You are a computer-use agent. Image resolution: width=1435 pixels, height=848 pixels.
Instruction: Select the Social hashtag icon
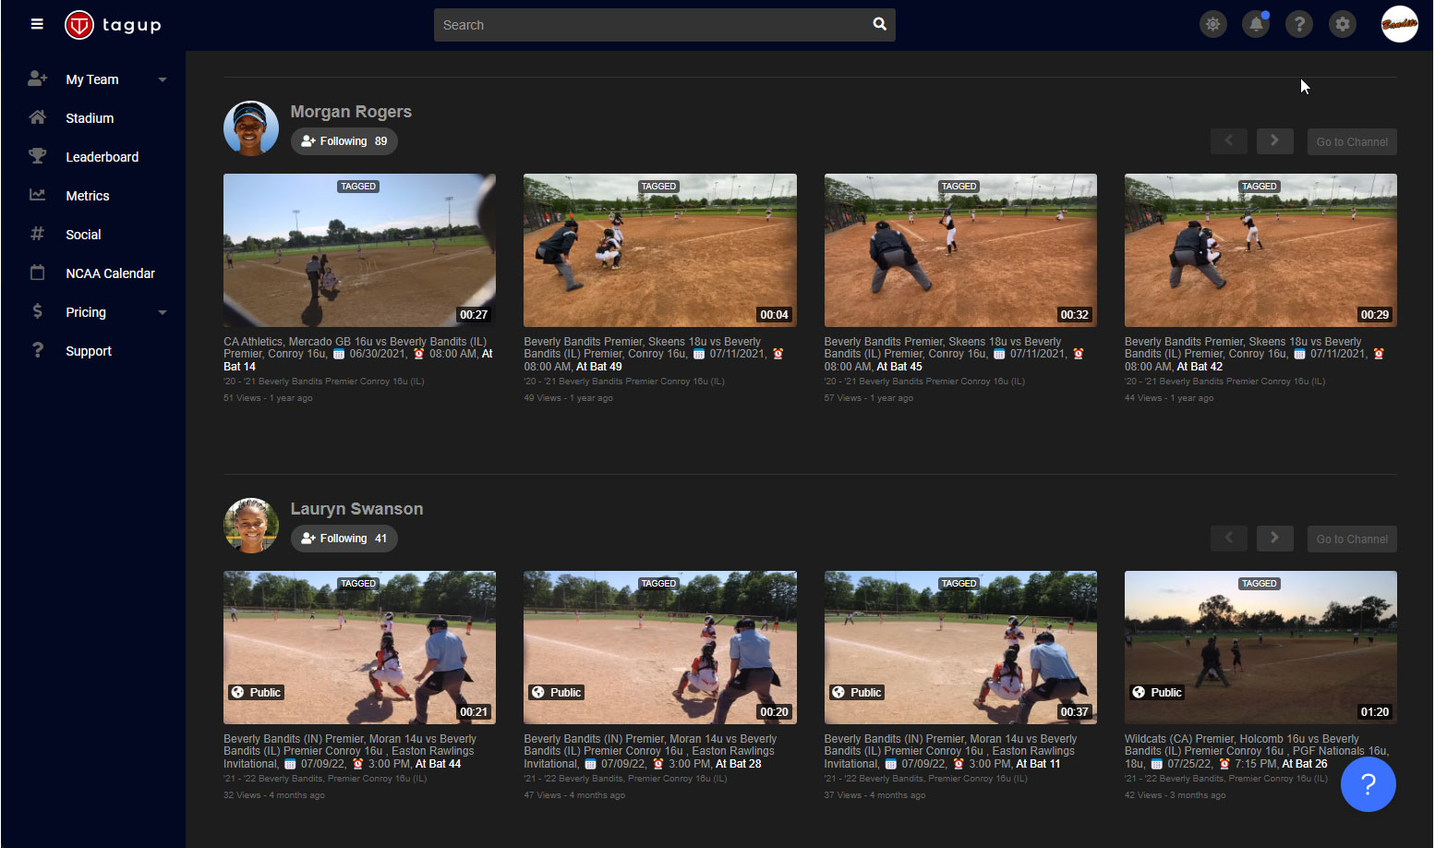click(37, 234)
